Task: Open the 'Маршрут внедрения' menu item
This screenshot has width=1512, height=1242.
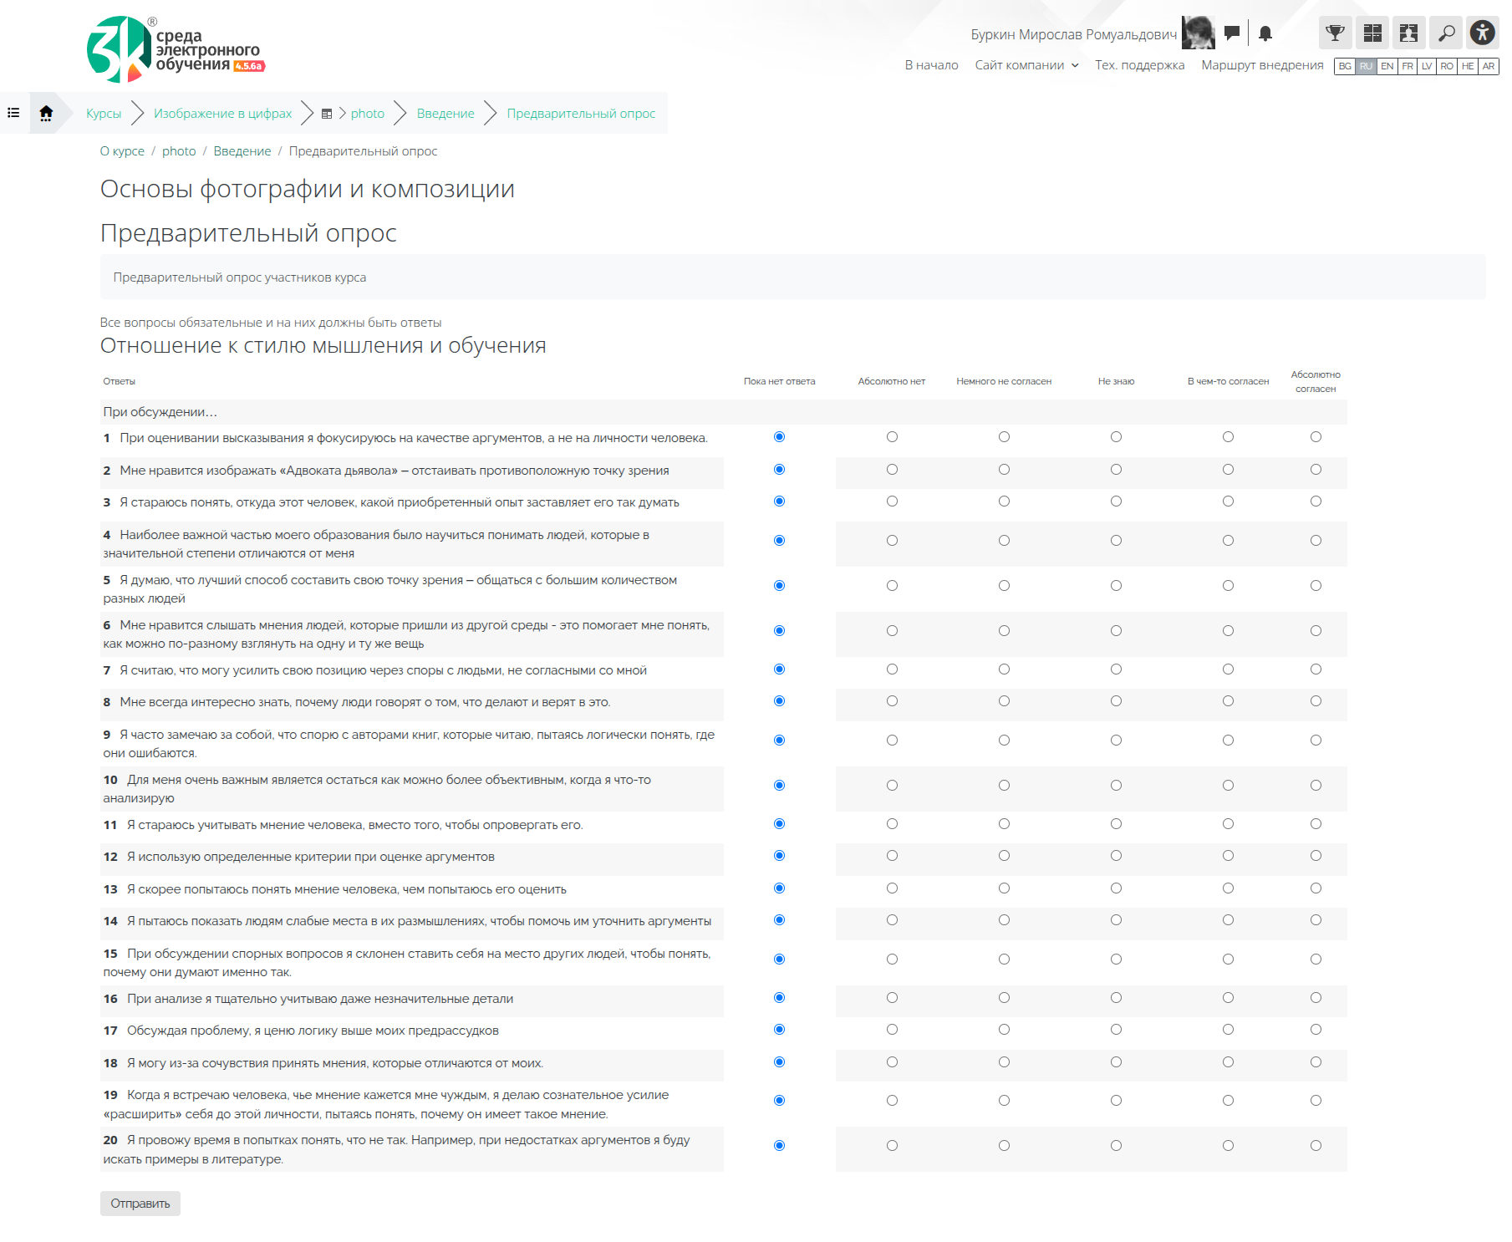Action: (1262, 65)
